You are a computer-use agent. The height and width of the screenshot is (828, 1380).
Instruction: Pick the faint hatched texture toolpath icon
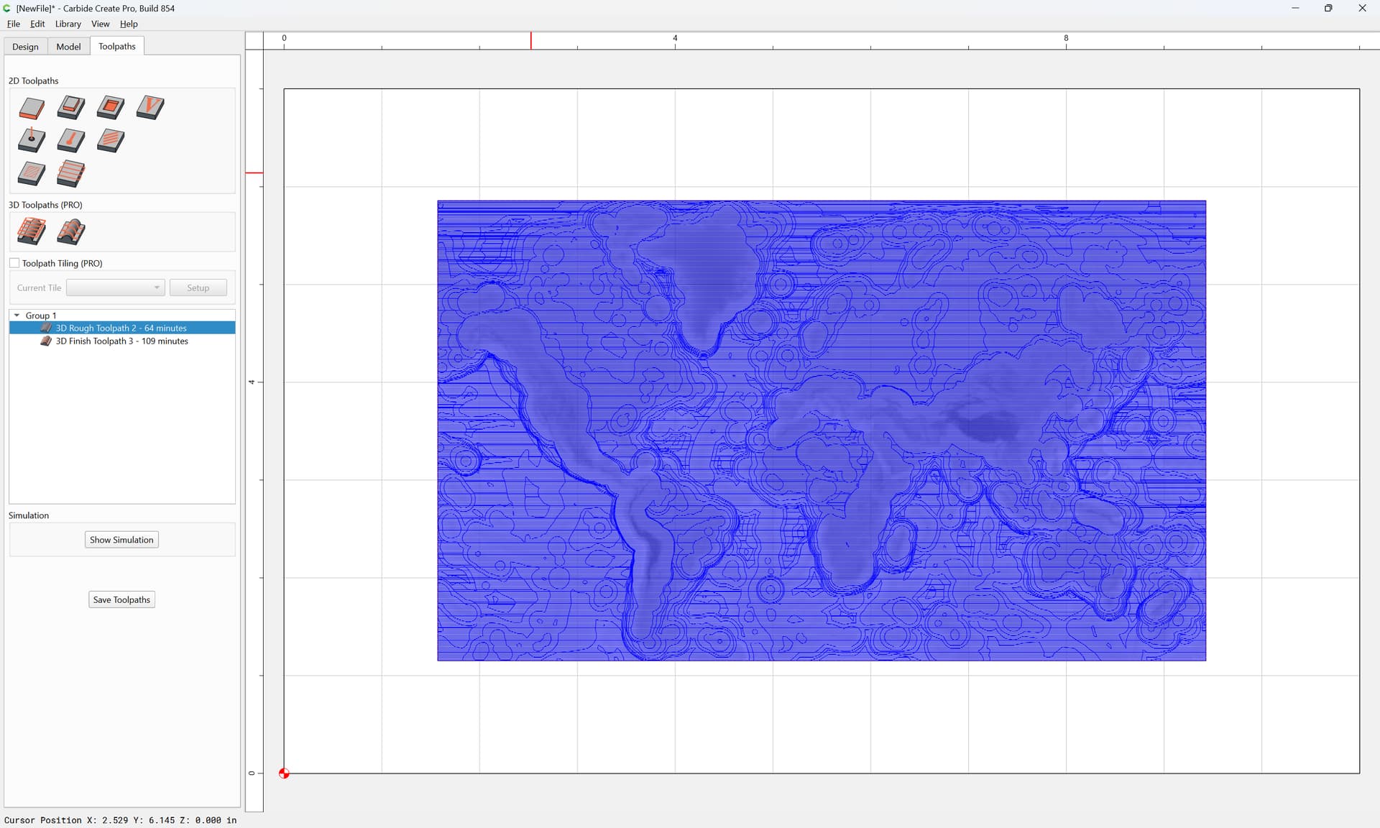pos(32,173)
